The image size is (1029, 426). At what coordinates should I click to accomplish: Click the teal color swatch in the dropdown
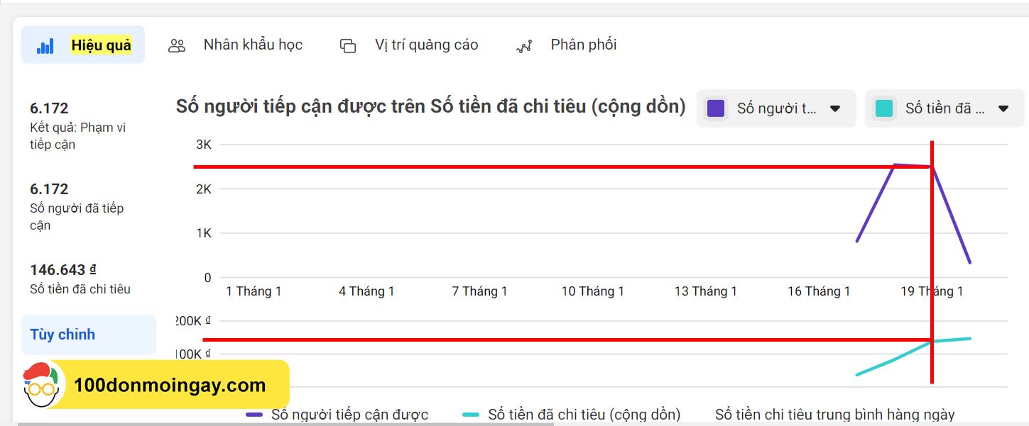coord(884,108)
